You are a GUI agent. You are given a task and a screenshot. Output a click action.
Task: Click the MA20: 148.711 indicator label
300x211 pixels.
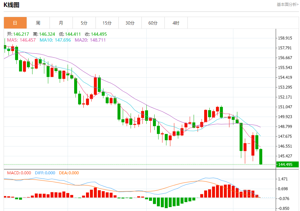tap(90, 40)
